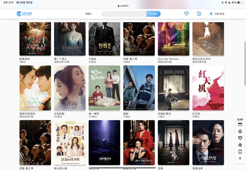Click the 窥探 title text
Image resolution: width=246 pixels, height=170 pixels.
pyautogui.click(x=126, y=114)
